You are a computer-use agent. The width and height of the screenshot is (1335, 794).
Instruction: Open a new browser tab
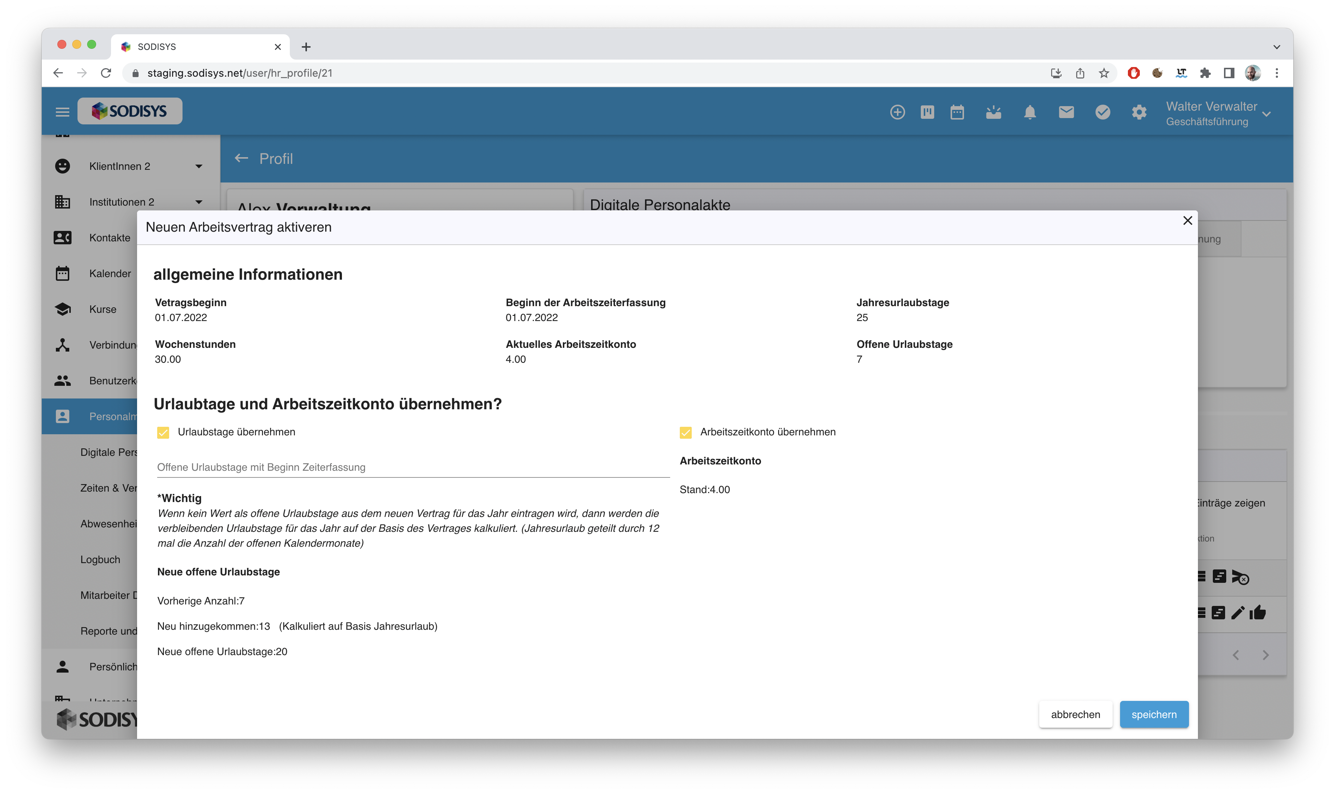tap(306, 47)
